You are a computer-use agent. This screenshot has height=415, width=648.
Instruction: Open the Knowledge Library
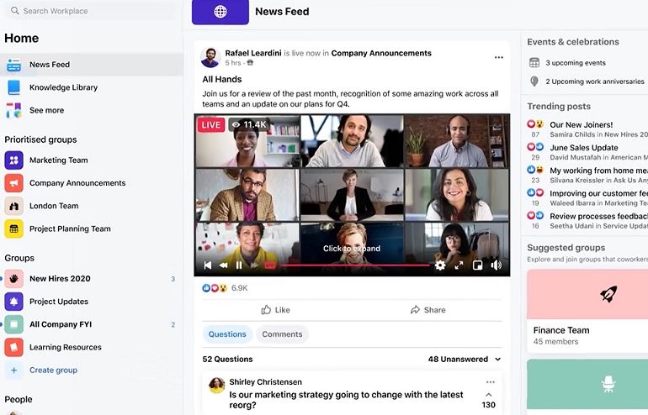click(x=92, y=87)
